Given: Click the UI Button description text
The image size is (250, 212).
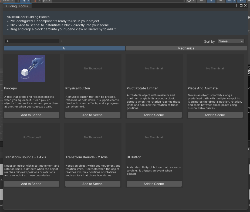Looking at the screenshot, I should (x=154, y=170).
